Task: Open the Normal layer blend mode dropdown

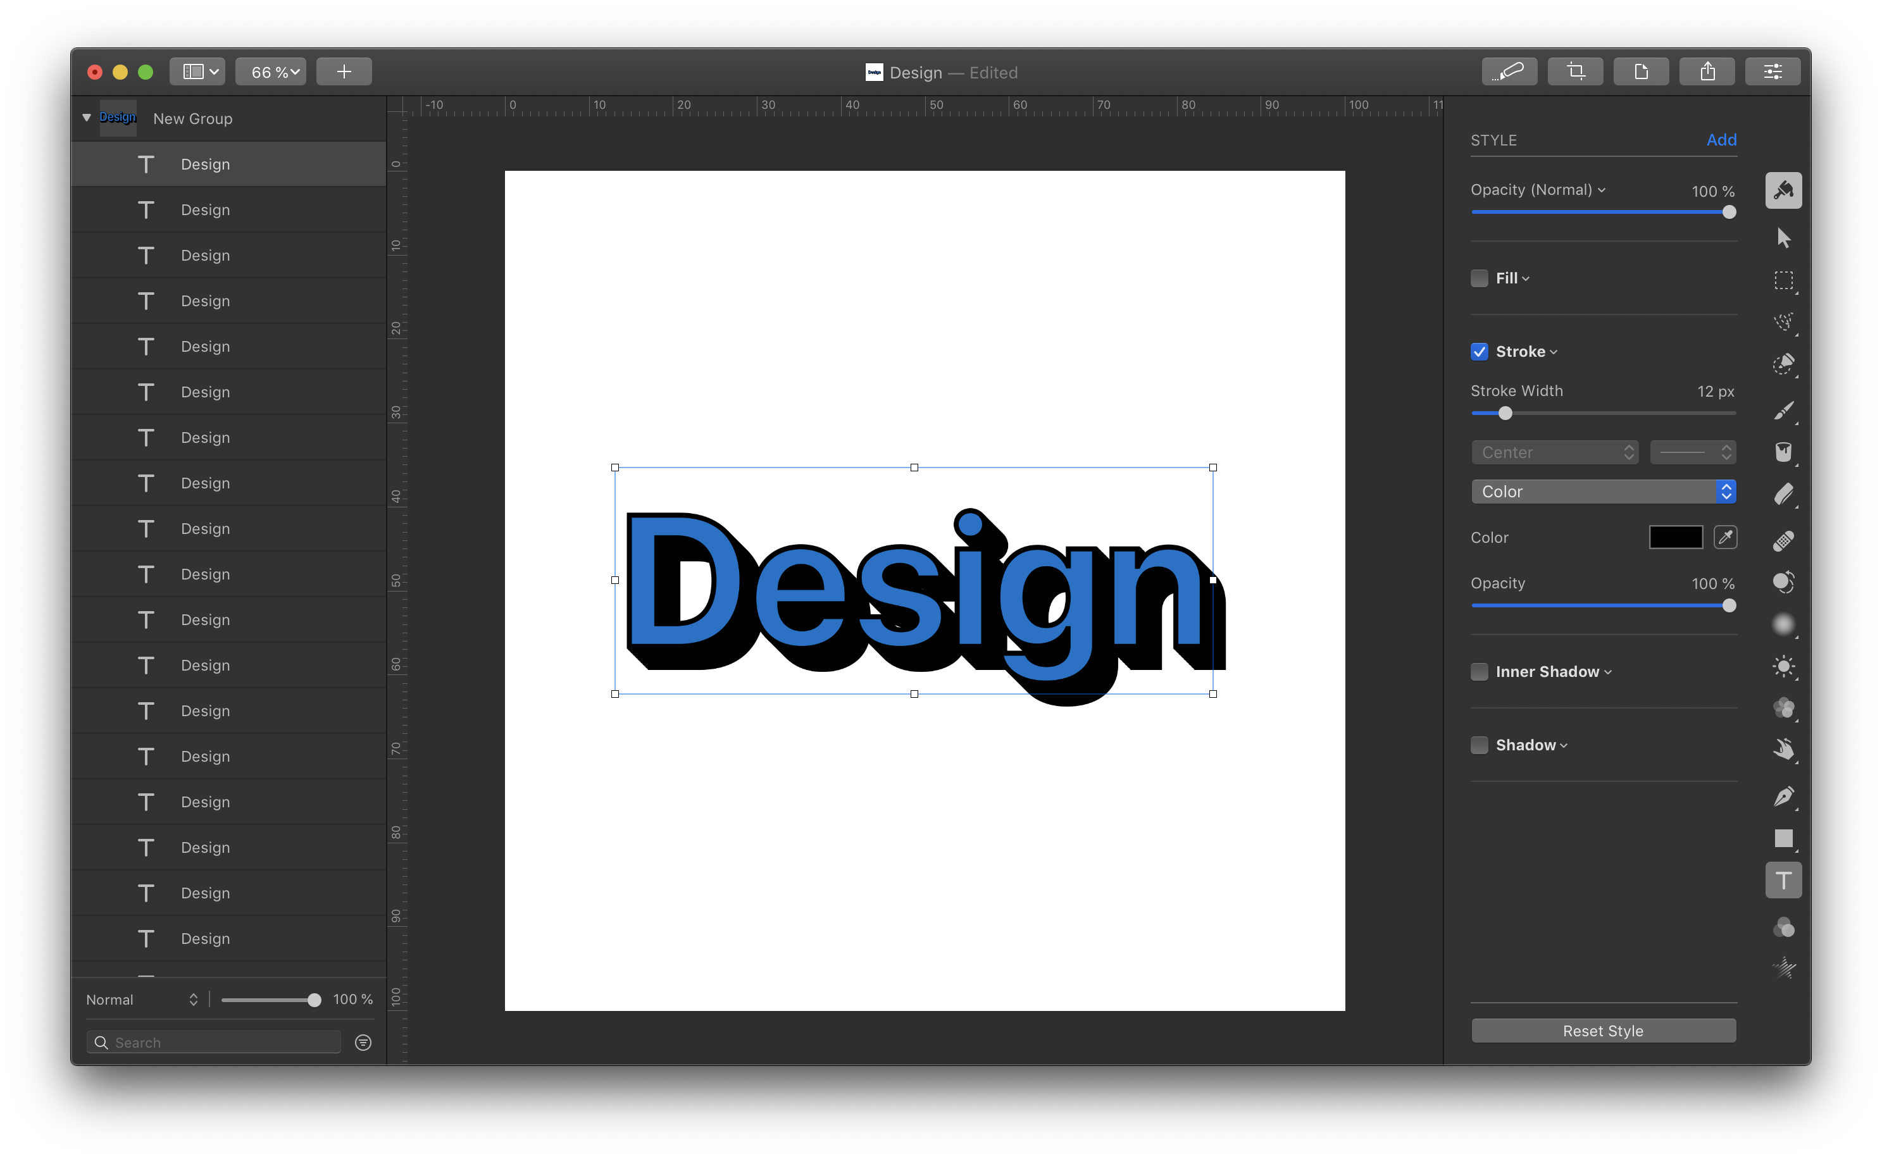Action: click(142, 1000)
